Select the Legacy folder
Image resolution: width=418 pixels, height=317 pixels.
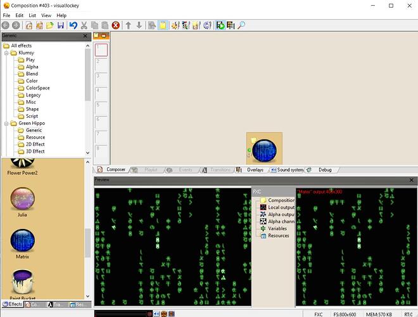click(34, 95)
